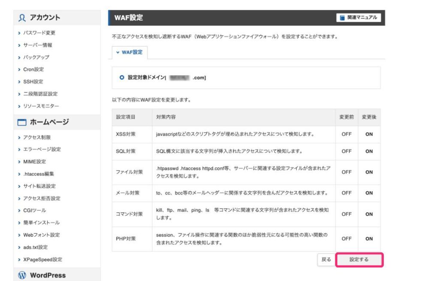439x281 pixels.
Task: Click the manual book icon
Action: click(x=342, y=18)
